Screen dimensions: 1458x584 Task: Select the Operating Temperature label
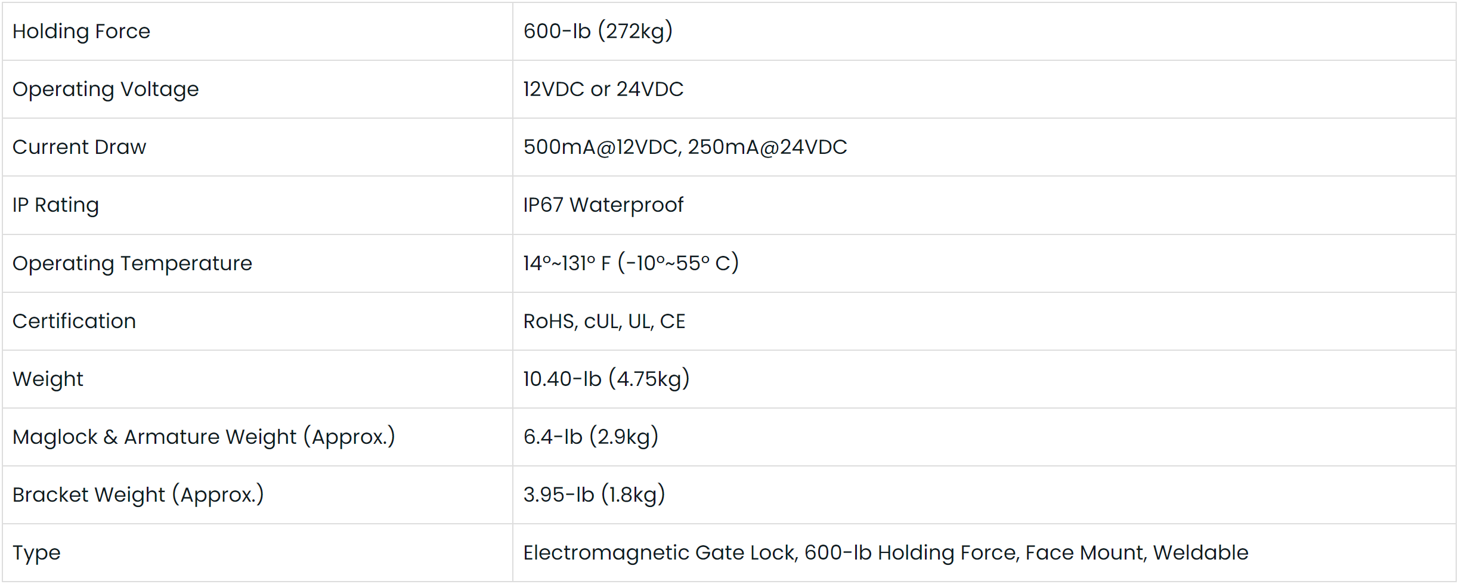click(x=132, y=263)
